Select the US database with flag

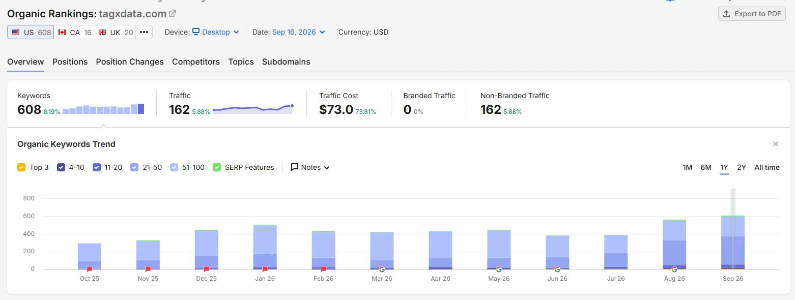click(31, 32)
